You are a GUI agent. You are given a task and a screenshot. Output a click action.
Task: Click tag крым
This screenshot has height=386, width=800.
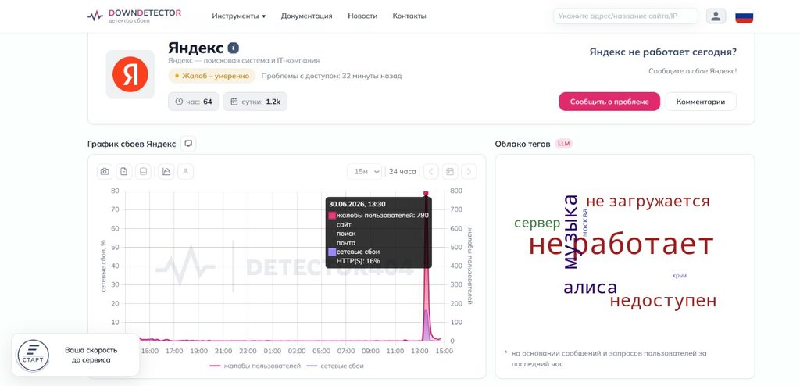[x=680, y=276]
